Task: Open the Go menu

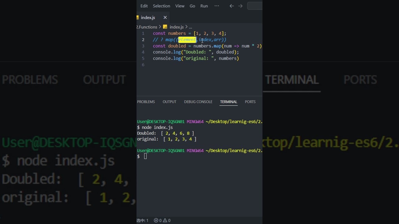Action: coord(192,6)
